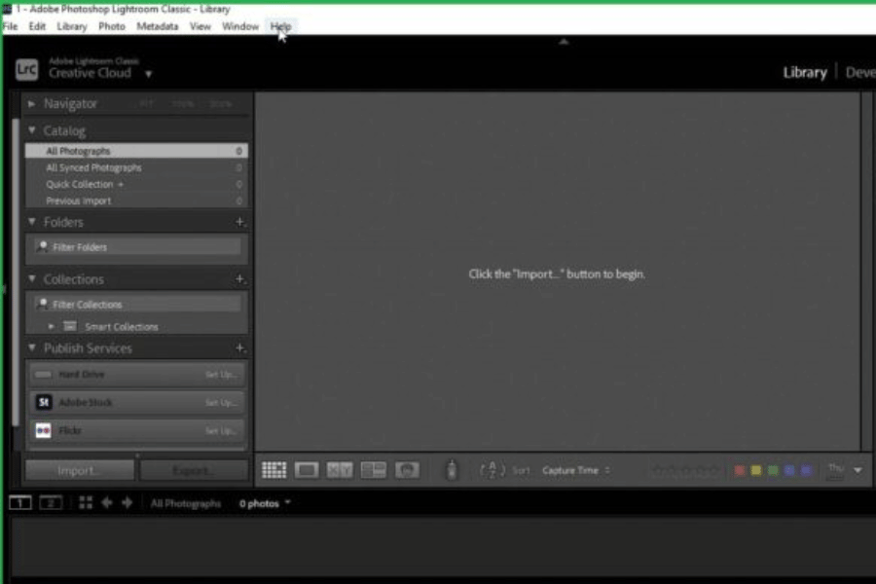Select the Painter spray can tool
This screenshot has width=876, height=584.
[x=451, y=470]
